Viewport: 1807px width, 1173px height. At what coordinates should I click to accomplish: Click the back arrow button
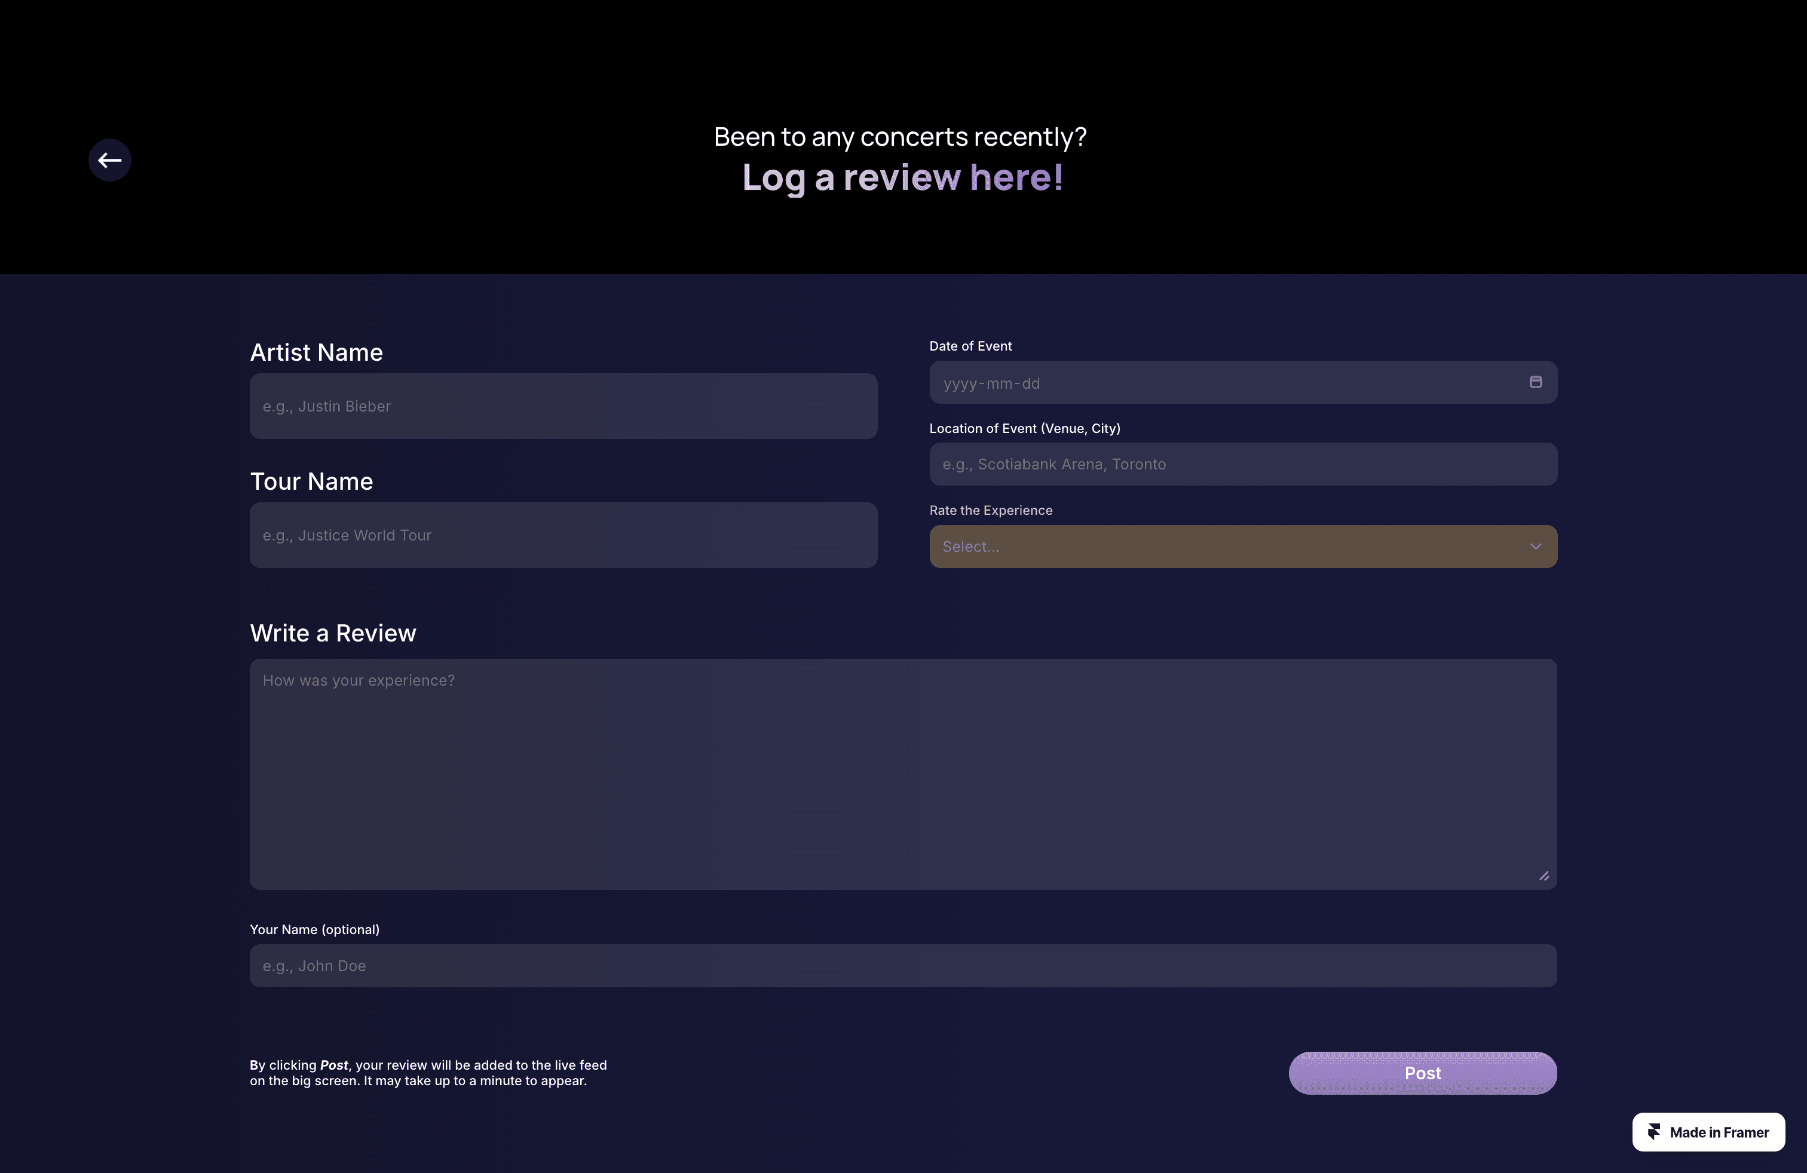pyautogui.click(x=110, y=160)
